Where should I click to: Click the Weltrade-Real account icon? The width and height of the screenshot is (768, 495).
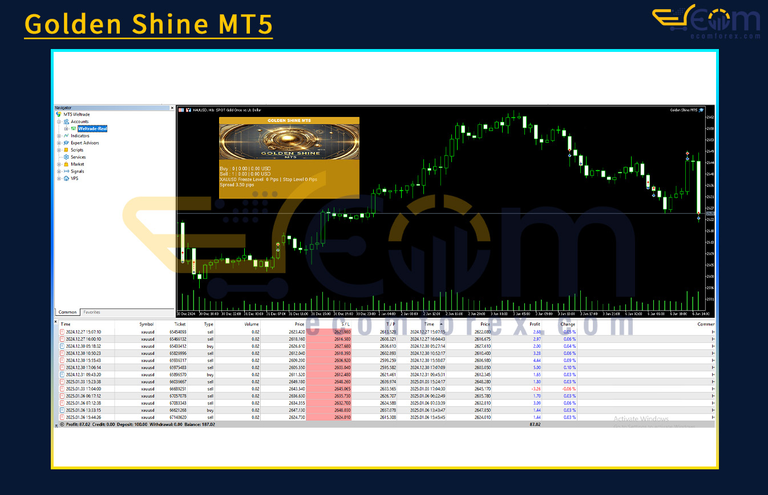(x=73, y=129)
